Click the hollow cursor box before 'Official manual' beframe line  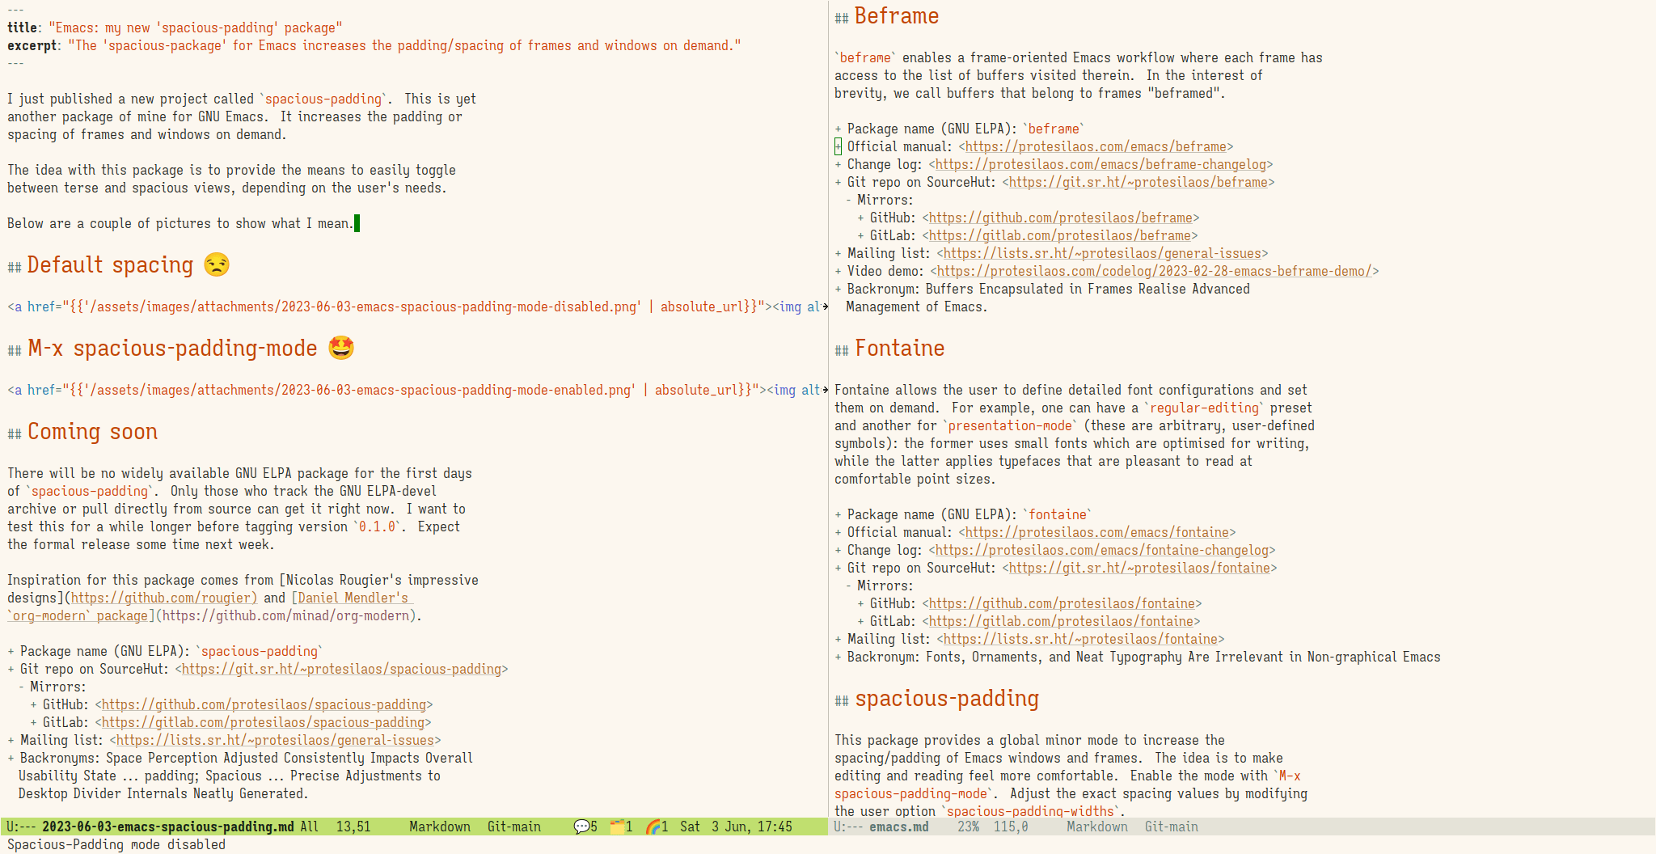click(838, 146)
